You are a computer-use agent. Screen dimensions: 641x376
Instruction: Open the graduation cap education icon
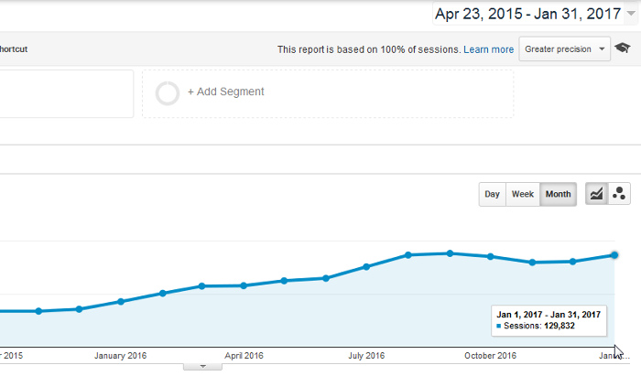(x=623, y=48)
